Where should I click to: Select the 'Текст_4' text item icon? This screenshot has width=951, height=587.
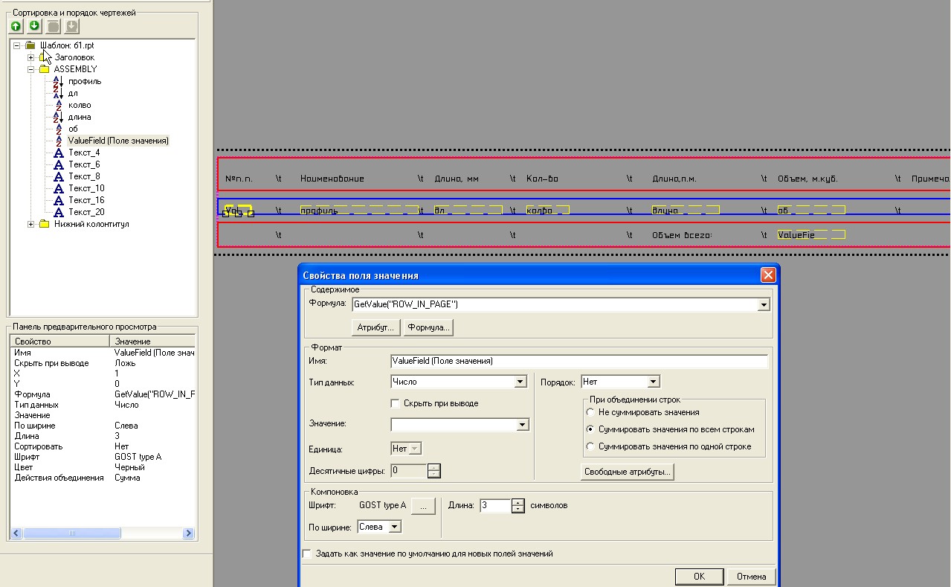[x=59, y=153]
